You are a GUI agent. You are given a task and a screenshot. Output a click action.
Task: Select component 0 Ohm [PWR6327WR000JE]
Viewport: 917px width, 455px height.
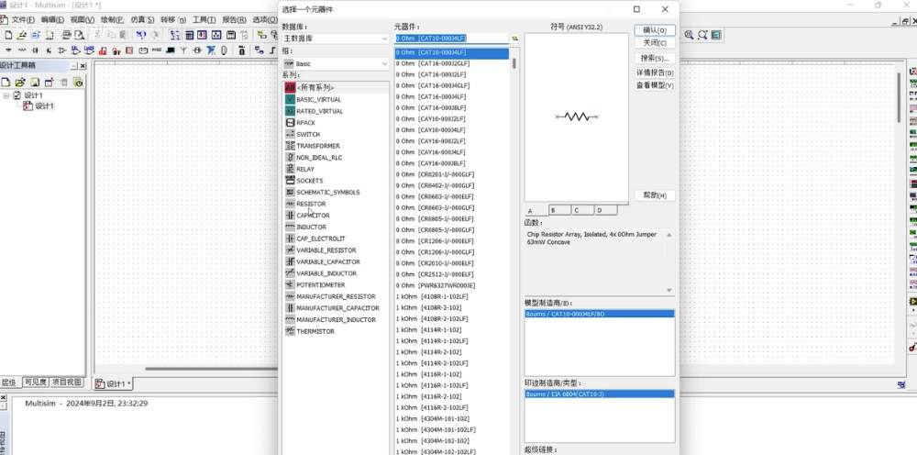(451, 285)
